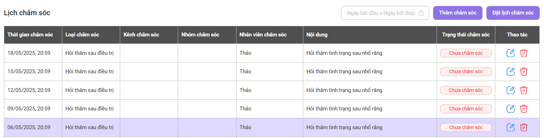Select the Ngày kết thúc end date field
The height and width of the screenshot is (138, 544).
[x=399, y=13]
